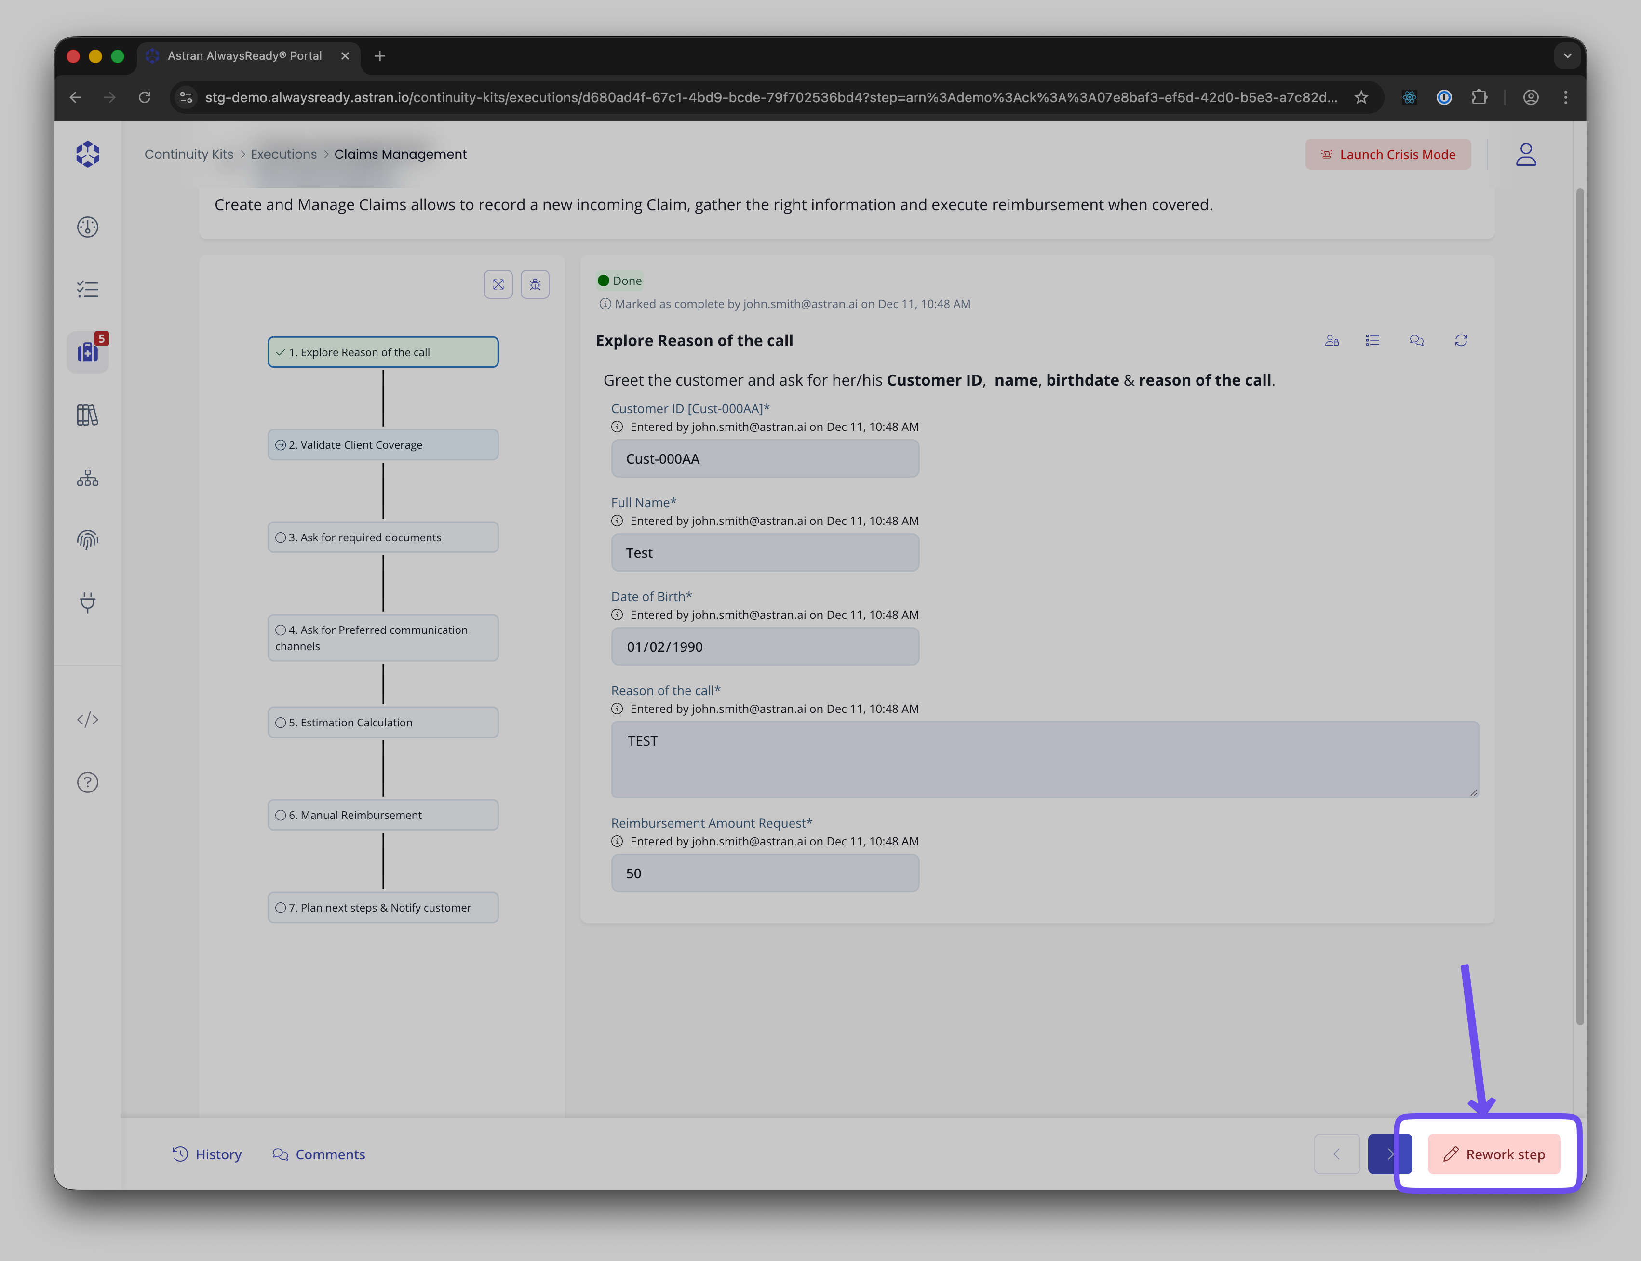Expand the browser tab list chevron
This screenshot has width=1641, height=1261.
(x=1567, y=55)
